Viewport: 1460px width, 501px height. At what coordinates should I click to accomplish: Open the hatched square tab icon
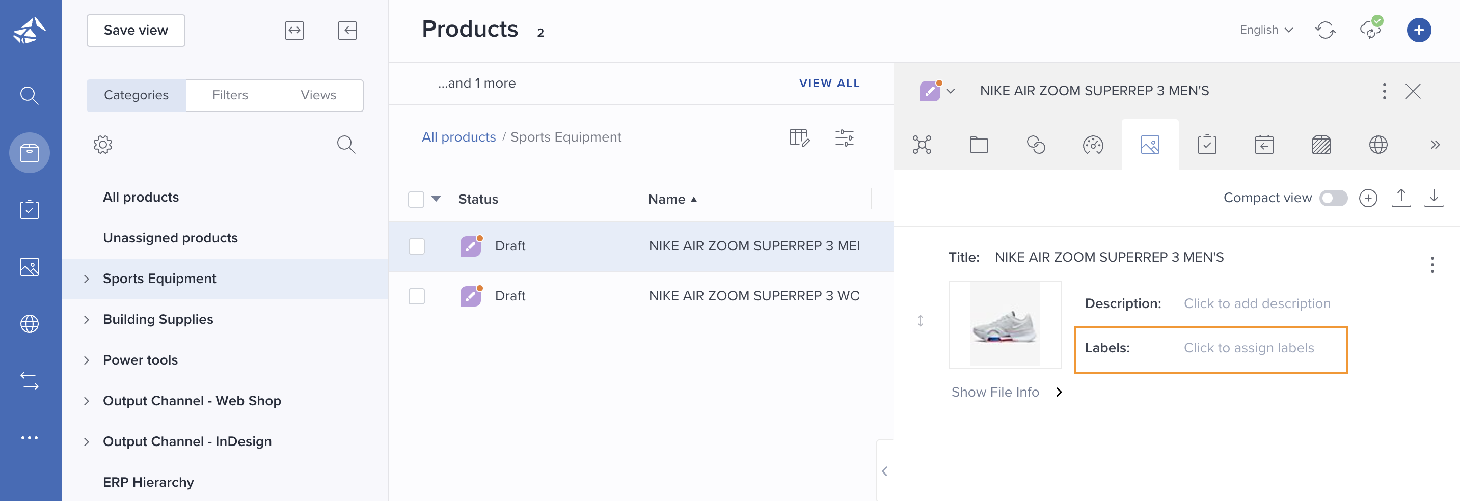(1321, 145)
